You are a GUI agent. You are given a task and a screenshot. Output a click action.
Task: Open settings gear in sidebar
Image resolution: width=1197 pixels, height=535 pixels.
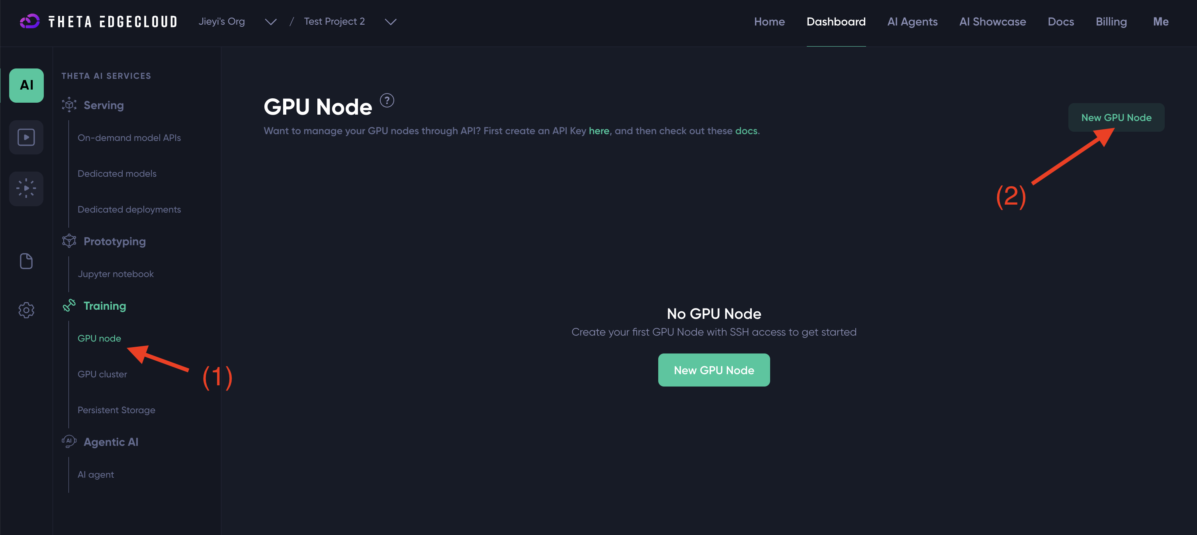tap(27, 310)
